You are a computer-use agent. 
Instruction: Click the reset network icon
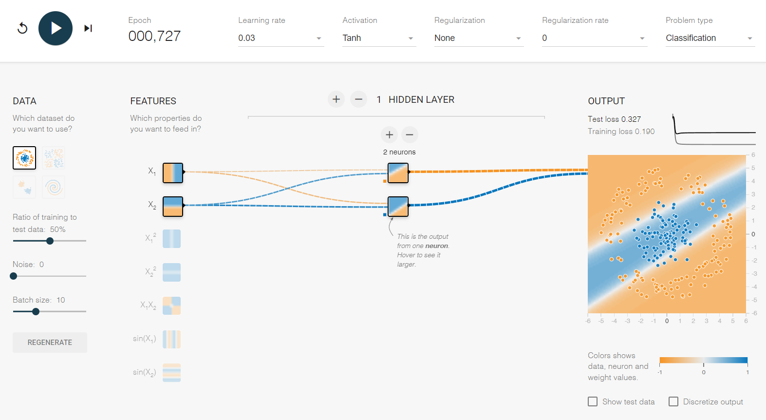coord(22,28)
